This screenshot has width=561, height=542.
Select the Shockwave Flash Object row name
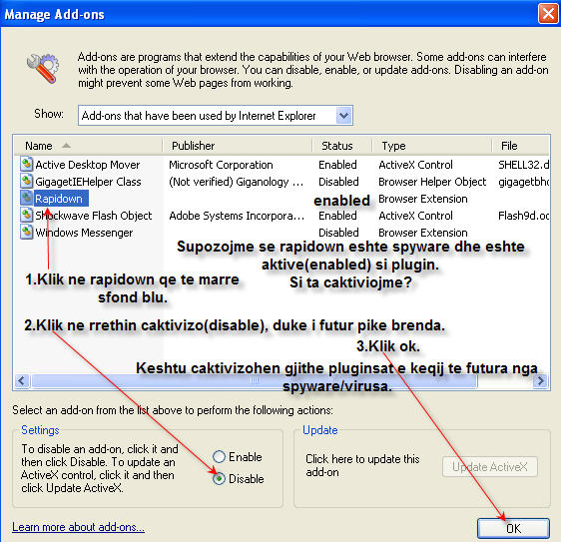click(94, 216)
